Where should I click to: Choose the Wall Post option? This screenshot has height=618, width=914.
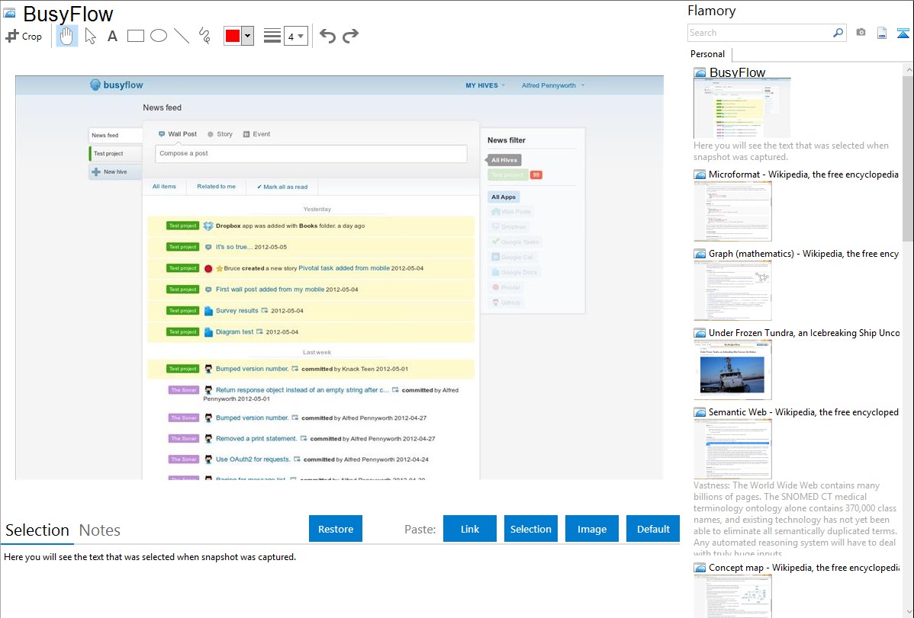pos(178,134)
